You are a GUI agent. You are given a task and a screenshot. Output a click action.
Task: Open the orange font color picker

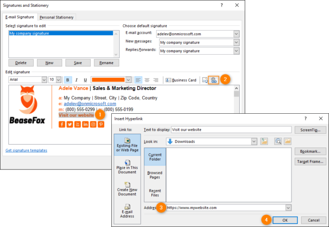[x=128, y=80]
